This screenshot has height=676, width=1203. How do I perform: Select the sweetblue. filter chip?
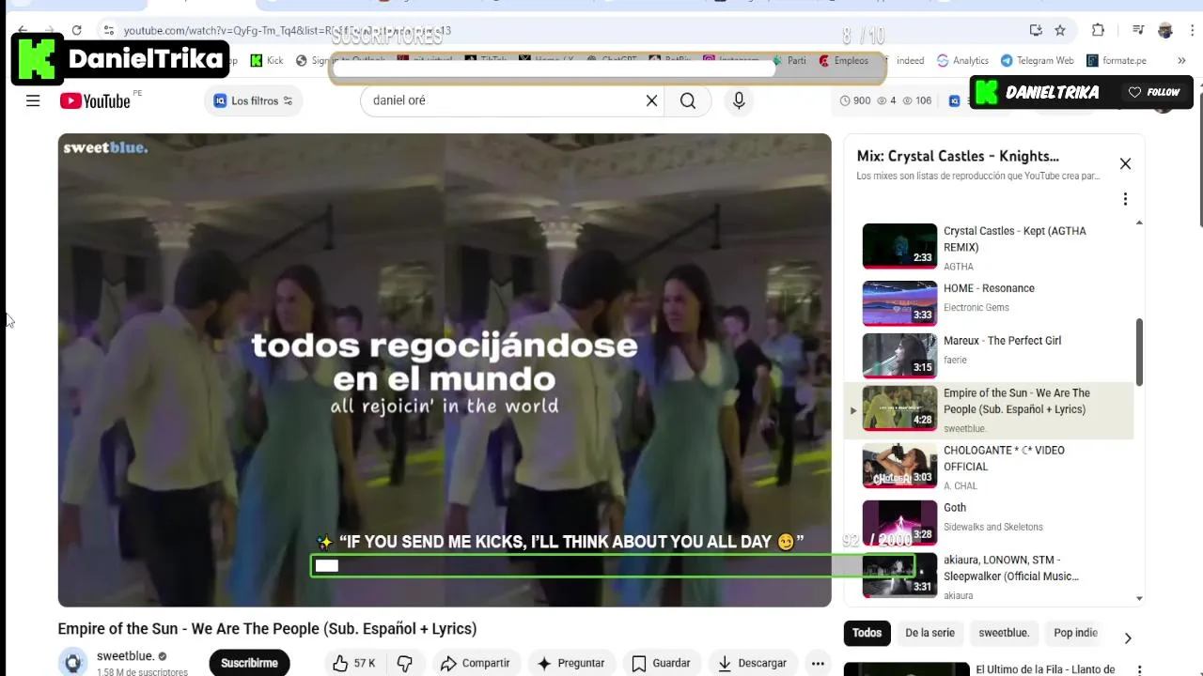click(1004, 633)
